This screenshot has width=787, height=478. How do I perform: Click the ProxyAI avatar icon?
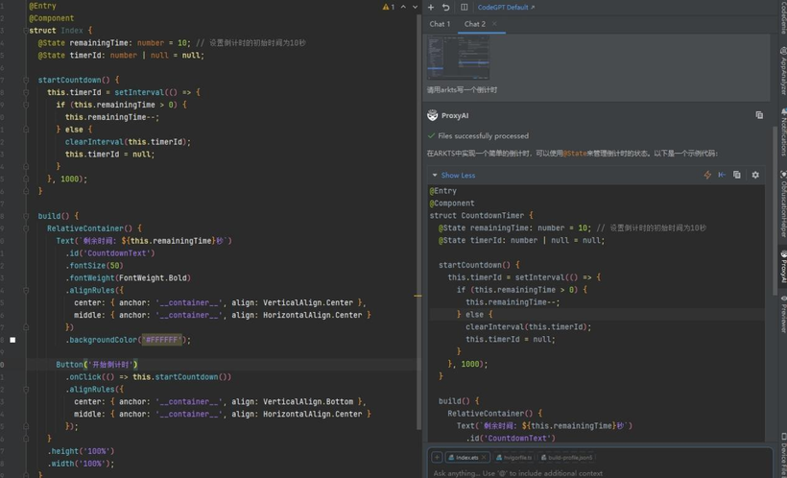[x=432, y=115]
